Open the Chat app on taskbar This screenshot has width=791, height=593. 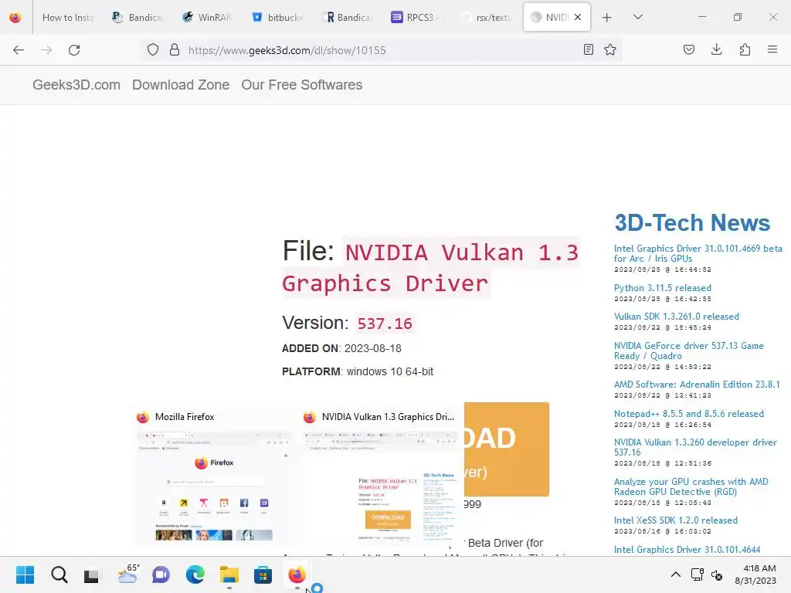161,574
